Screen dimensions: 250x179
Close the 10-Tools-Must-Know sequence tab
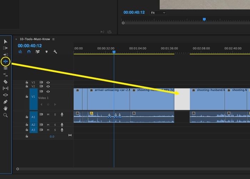point(16,39)
